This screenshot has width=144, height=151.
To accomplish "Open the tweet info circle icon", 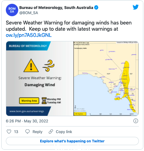I will pyautogui.click(x=136, y=121).
